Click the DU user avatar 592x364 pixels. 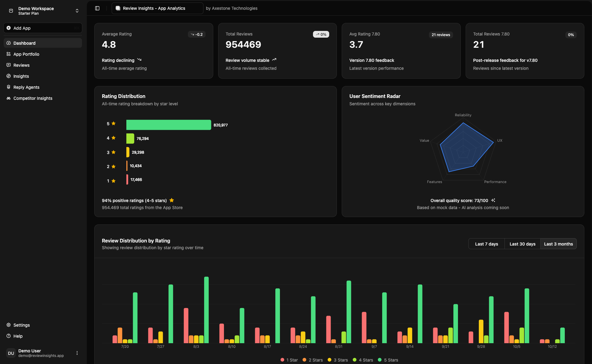(x=11, y=353)
